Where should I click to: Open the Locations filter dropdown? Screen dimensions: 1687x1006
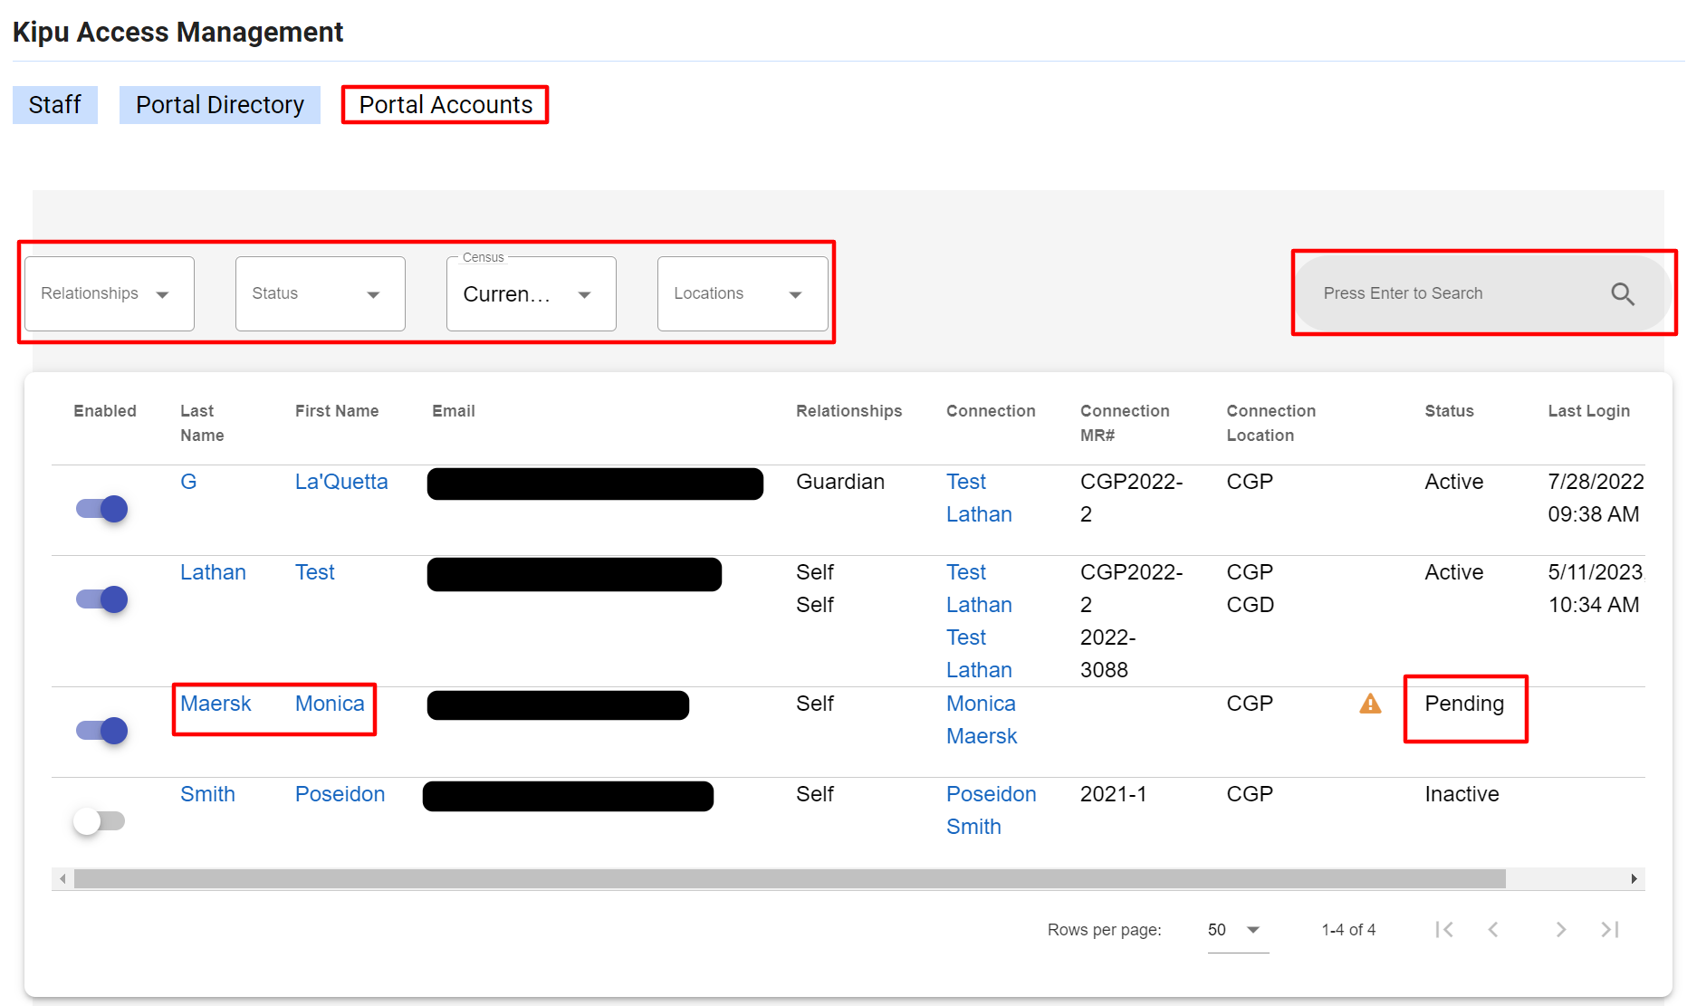pyautogui.click(x=742, y=293)
